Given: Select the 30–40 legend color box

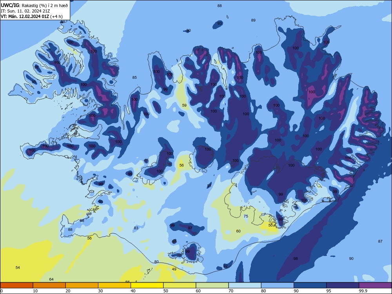Looking at the screenshot, I should tap(114, 285).
